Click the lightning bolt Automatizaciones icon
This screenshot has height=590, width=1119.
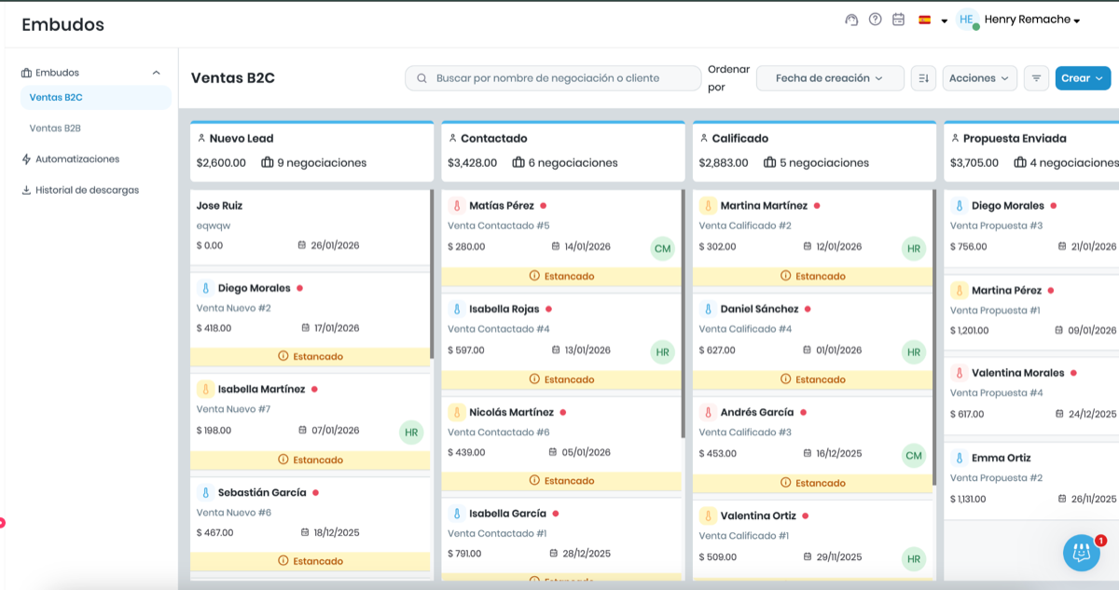[26, 159]
